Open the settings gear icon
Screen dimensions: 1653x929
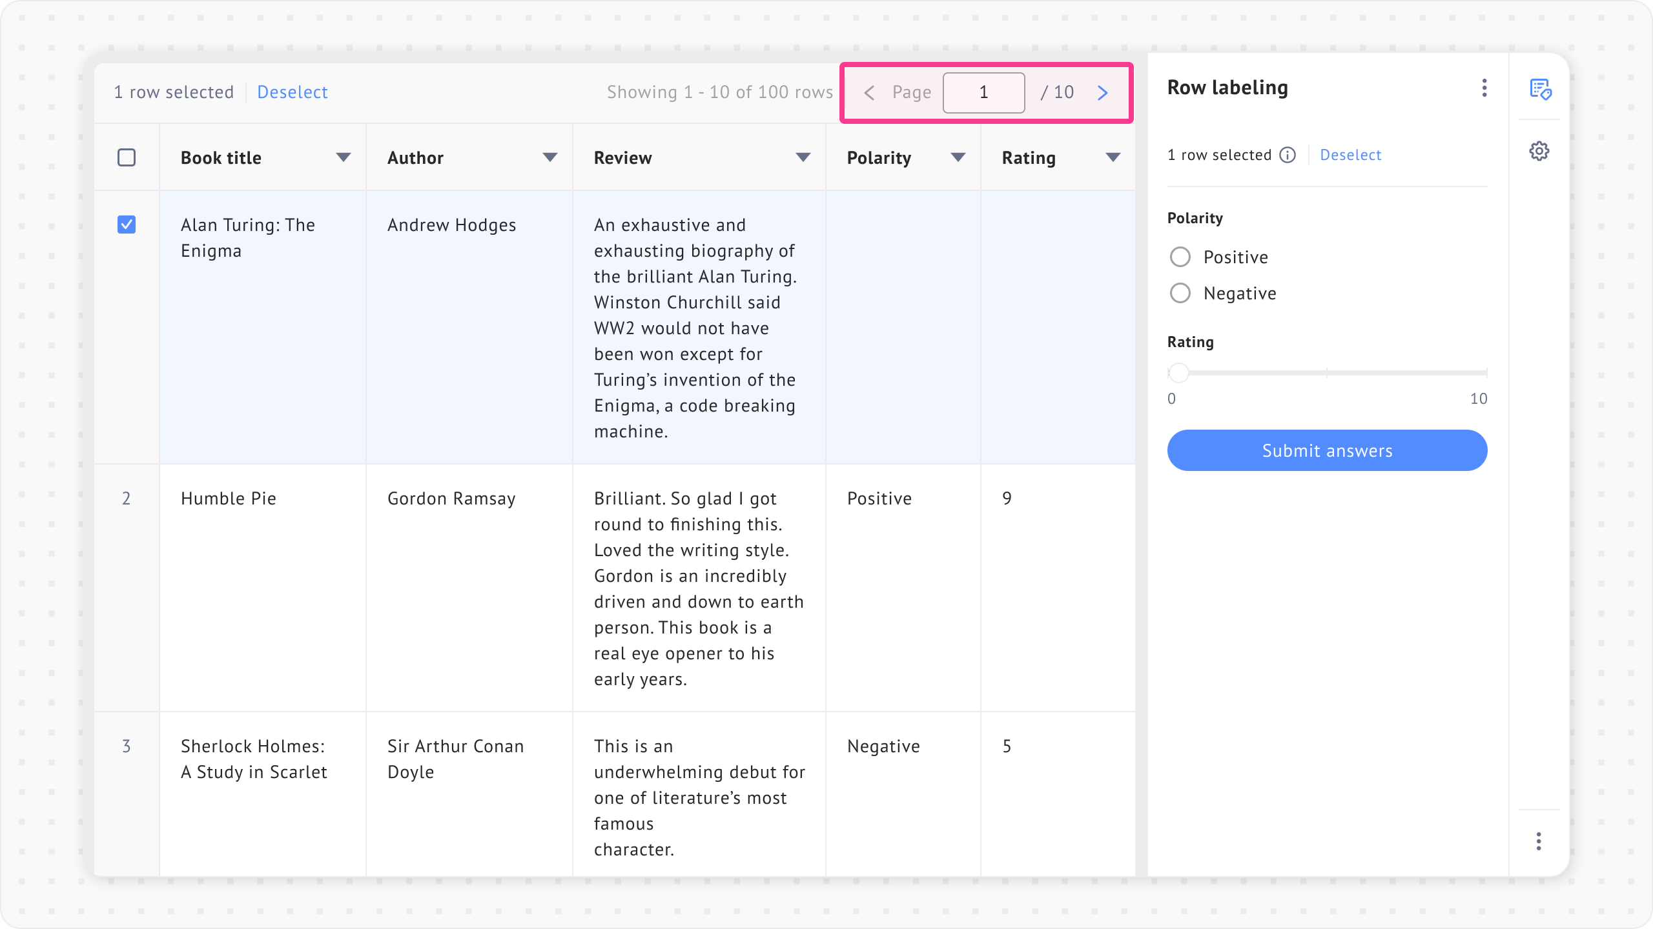pyautogui.click(x=1539, y=151)
